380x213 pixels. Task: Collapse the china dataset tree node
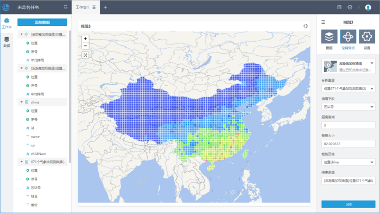[21, 102]
